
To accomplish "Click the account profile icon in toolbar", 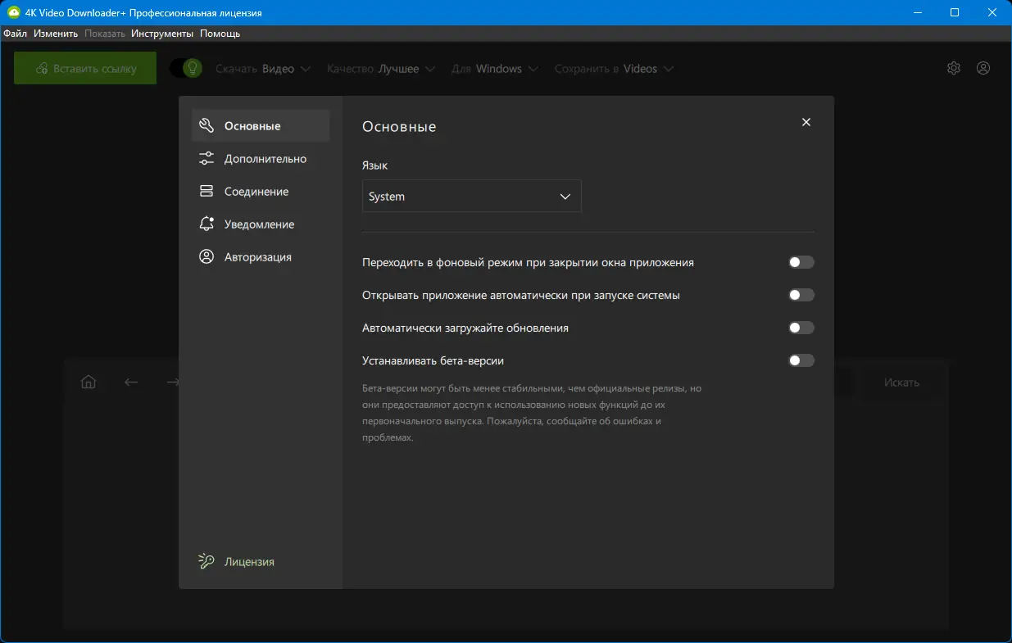I will [983, 69].
